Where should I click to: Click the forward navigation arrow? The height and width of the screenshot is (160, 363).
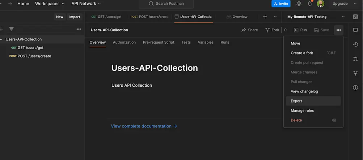point(10,4)
